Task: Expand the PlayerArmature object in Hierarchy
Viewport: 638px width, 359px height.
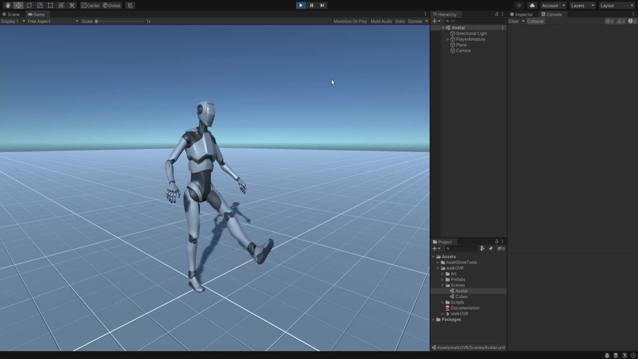Action: 448,39
